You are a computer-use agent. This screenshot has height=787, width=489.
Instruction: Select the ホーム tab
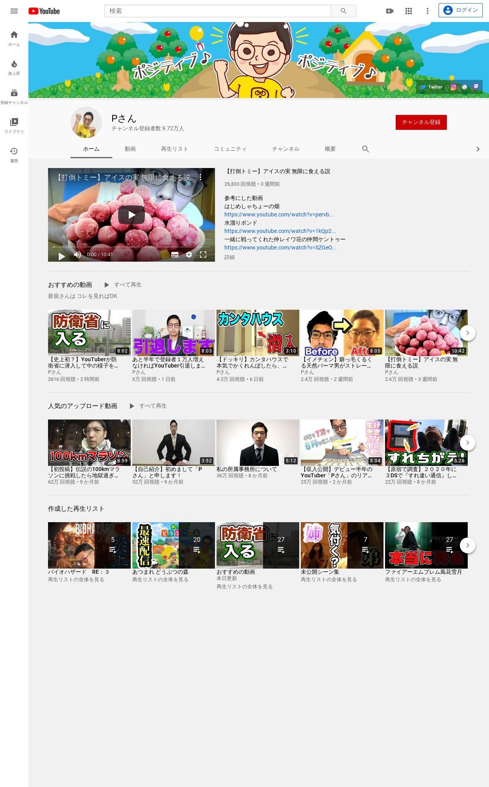91,149
